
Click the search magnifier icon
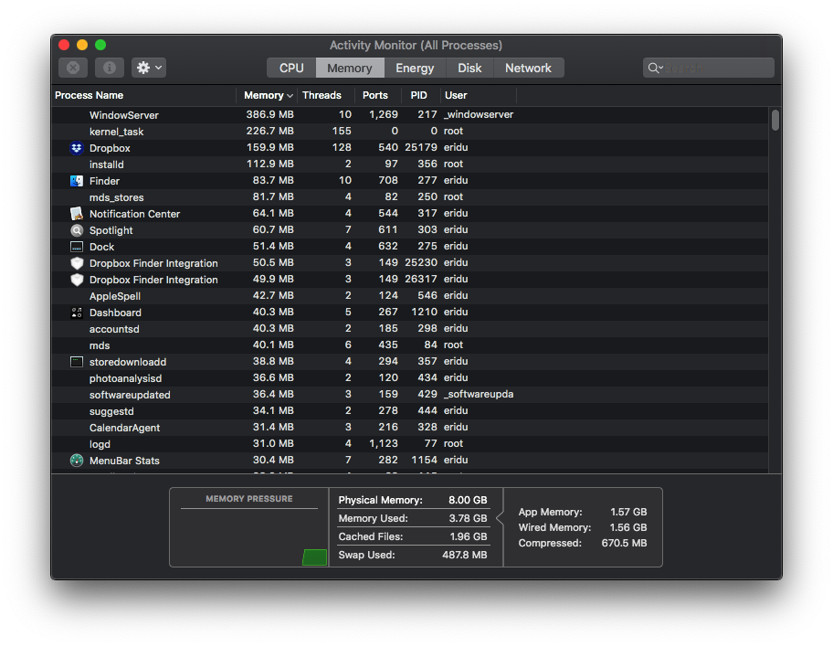pos(653,68)
